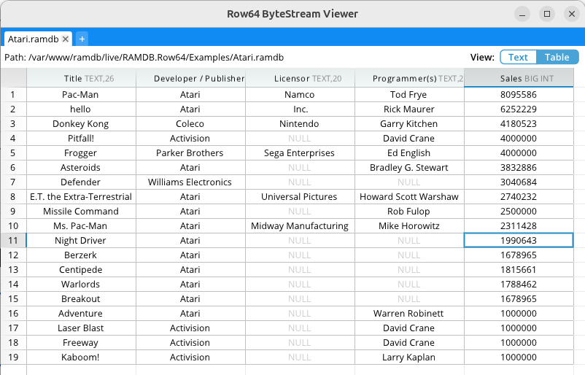Select the Rob Fulop cell
This screenshot has width=585, height=375.
[409, 211]
